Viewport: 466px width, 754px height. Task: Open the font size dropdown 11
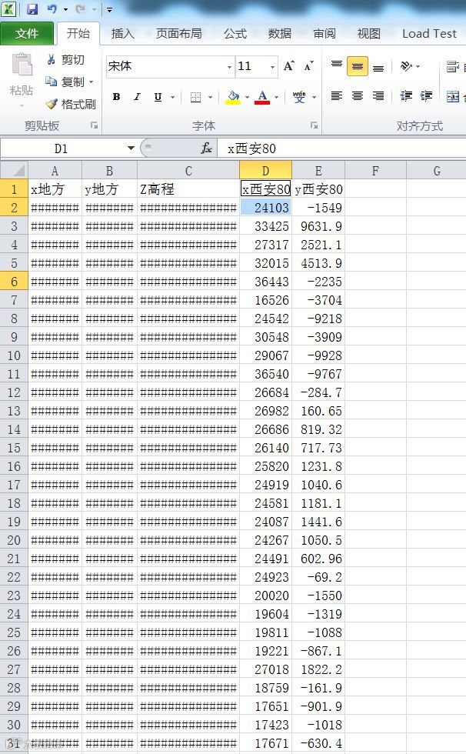click(x=272, y=67)
